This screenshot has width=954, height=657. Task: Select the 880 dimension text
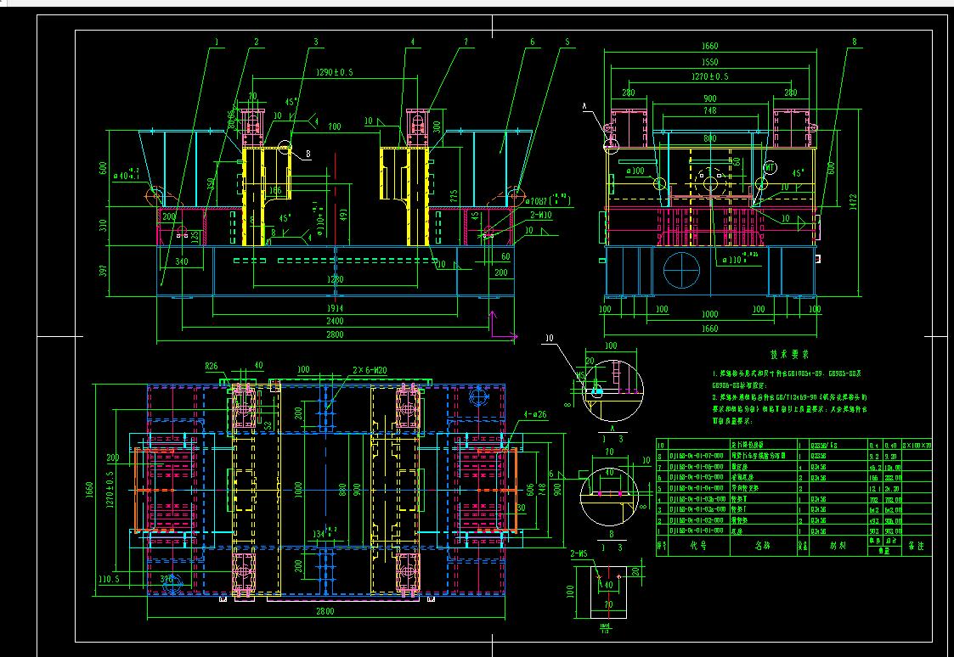tap(342, 490)
